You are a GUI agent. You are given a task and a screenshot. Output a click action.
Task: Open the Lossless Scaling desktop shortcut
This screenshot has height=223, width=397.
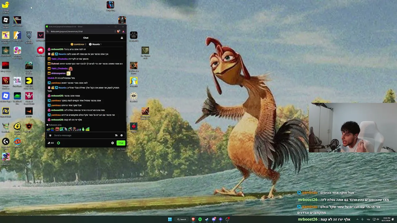(6, 7)
